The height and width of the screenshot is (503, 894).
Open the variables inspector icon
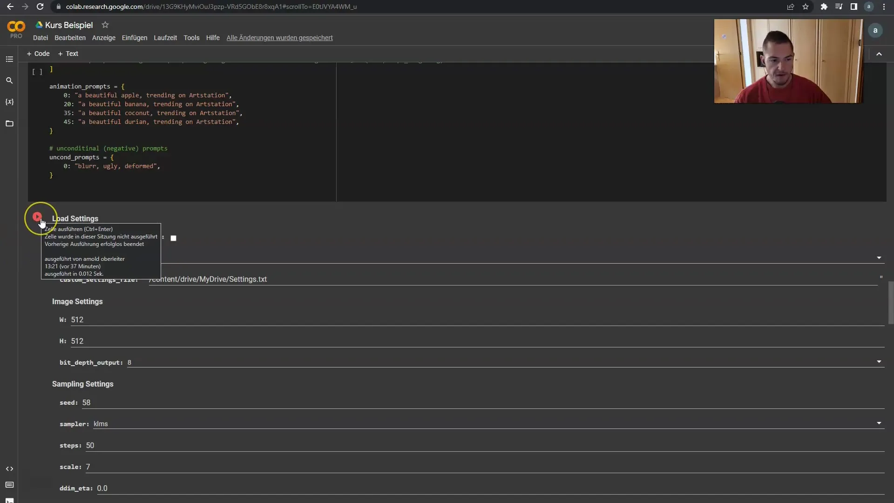pos(9,102)
